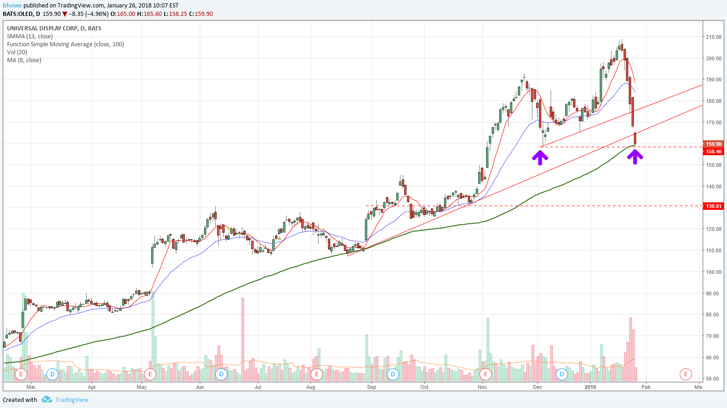Click the MA (8, close) indicator label
This screenshot has width=727, height=408.
tap(24, 60)
